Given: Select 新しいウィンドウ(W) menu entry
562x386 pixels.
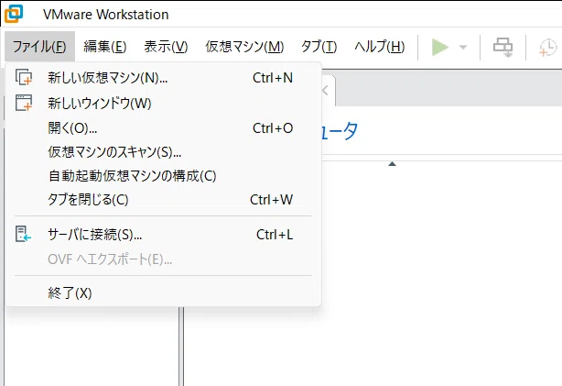Looking at the screenshot, I should coord(163,104).
